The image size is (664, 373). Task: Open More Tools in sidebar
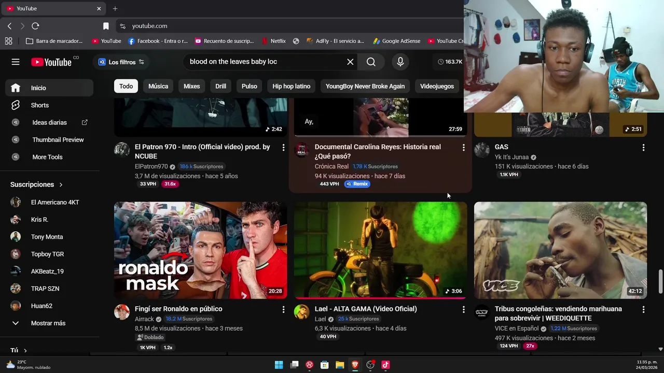point(49,157)
